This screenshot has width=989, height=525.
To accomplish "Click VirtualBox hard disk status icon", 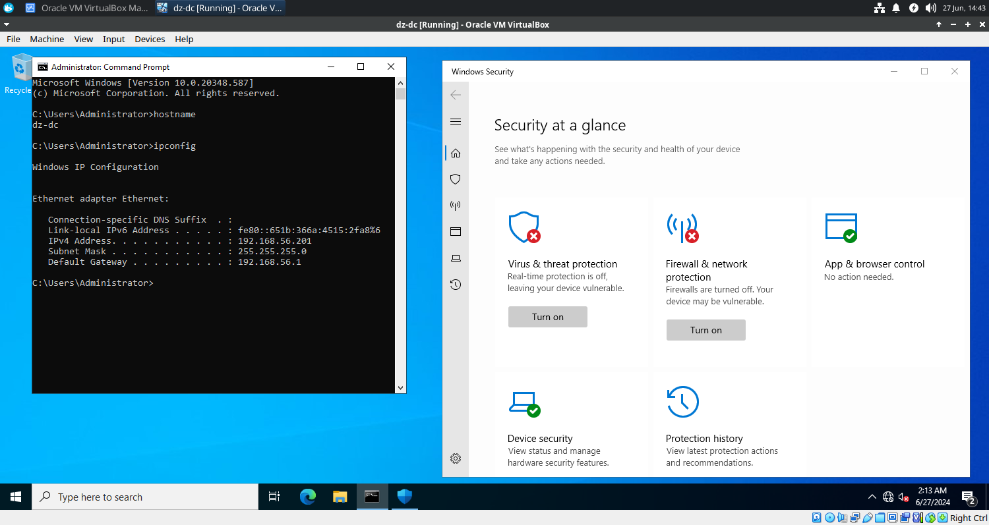I will click(816, 518).
